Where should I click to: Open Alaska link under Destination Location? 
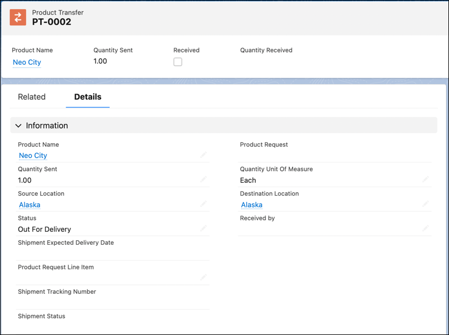tap(252, 205)
